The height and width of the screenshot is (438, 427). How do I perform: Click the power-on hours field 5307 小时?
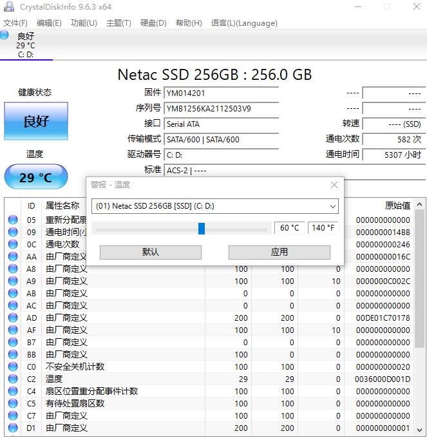tap(394, 155)
